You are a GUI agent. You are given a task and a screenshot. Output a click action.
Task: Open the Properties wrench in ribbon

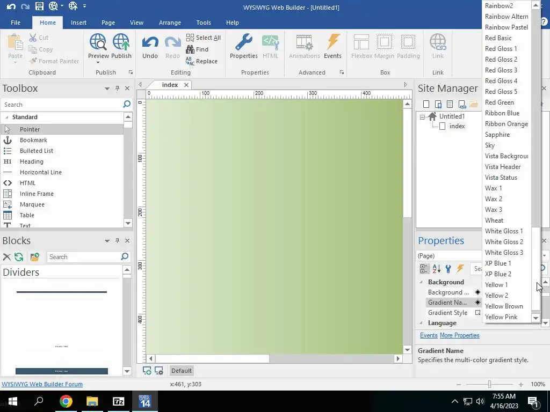(243, 46)
